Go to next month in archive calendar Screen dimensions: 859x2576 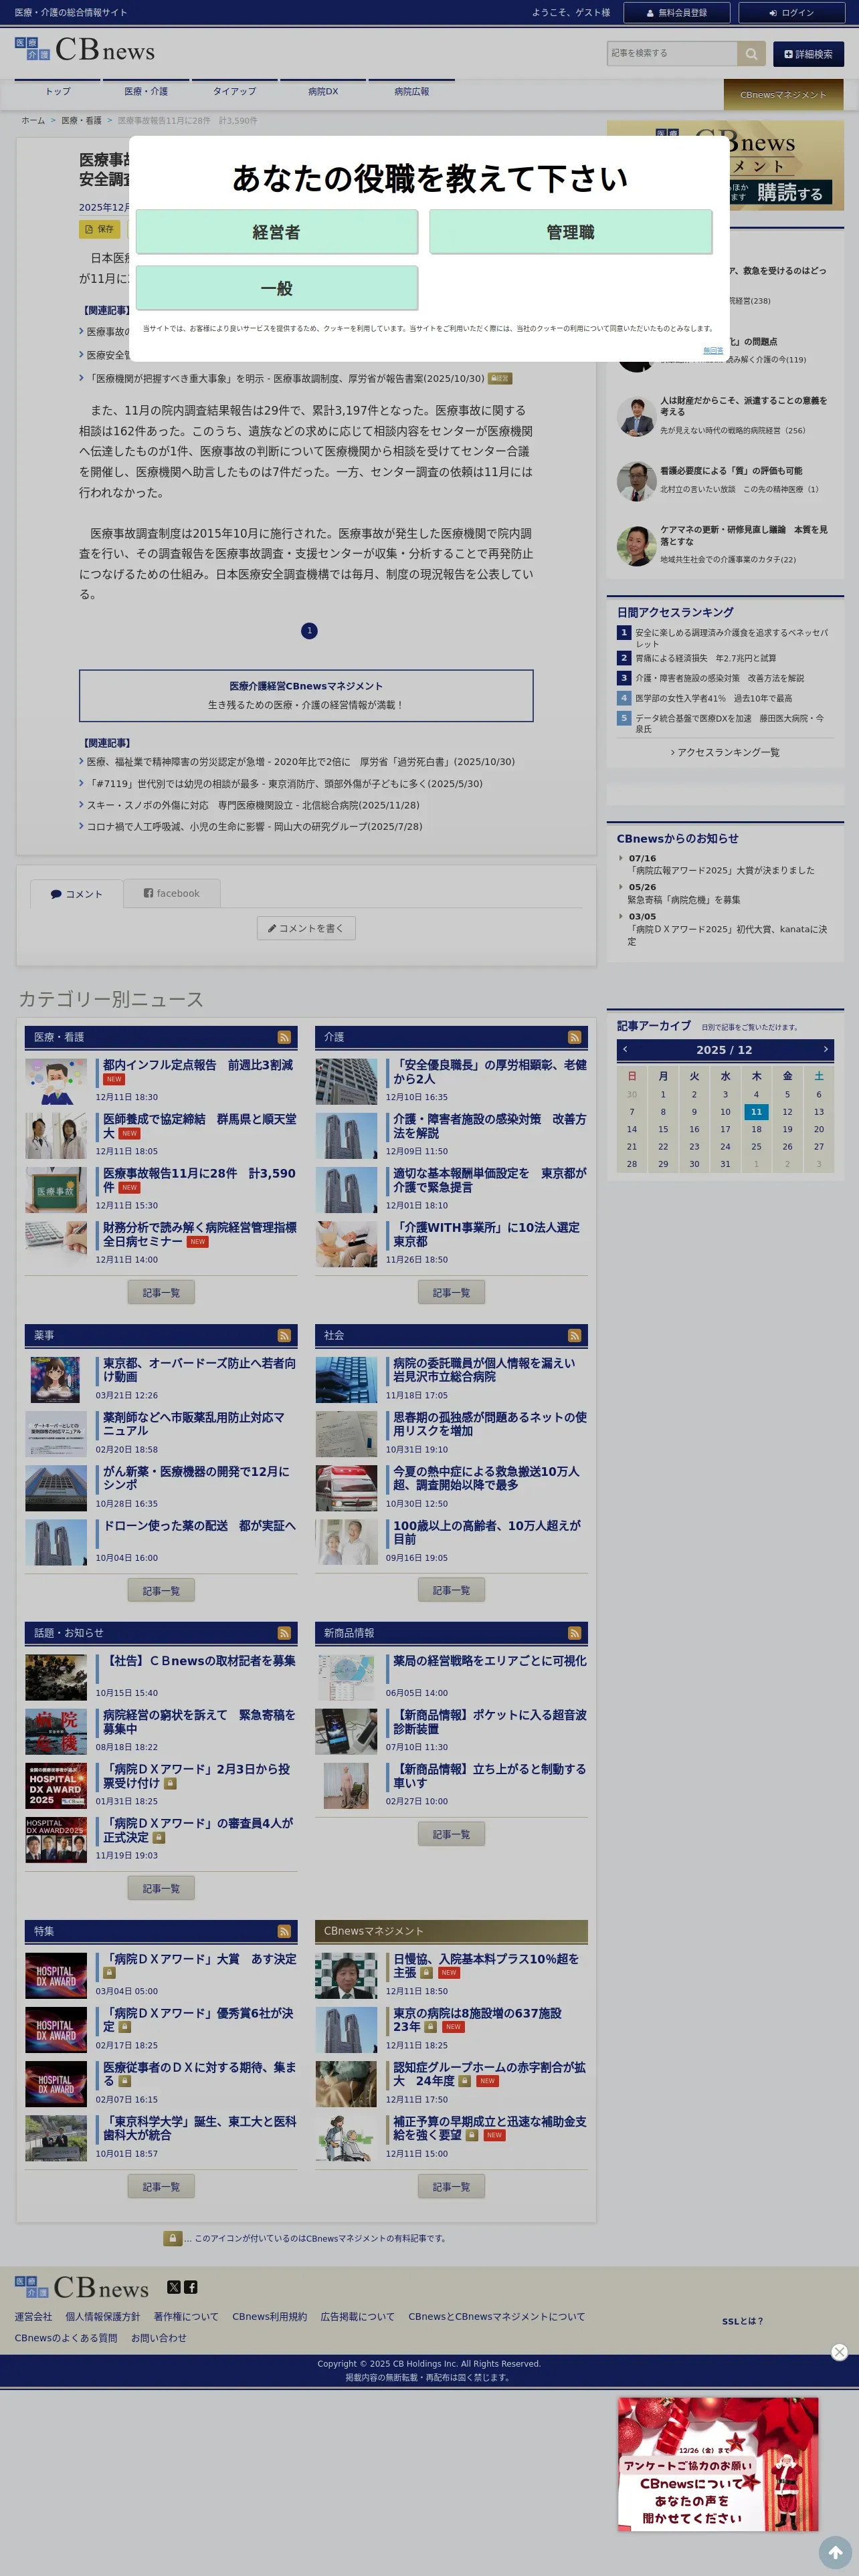[825, 1049]
